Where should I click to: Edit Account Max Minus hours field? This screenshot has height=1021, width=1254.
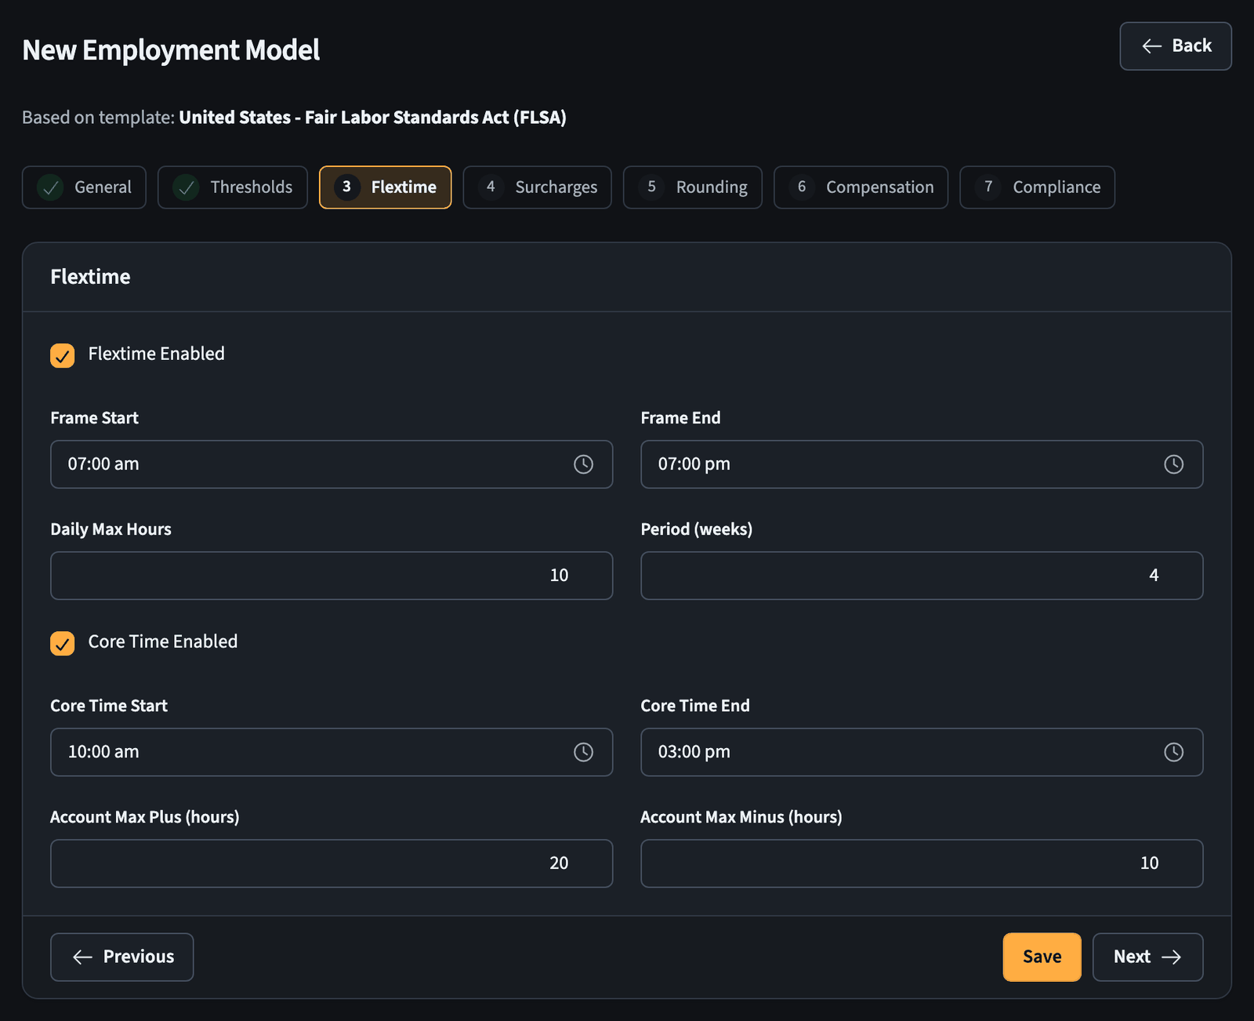pos(922,863)
